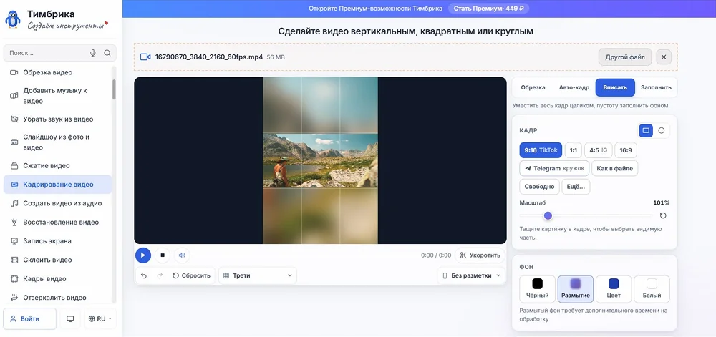Click the video camera icon beside the file name
The width and height of the screenshot is (716, 337).
coord(145,57)
